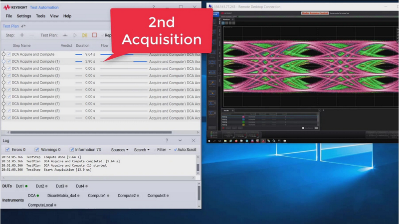Select the DCA instrument
Screen dimensions: 399x224
click(33, 196)
